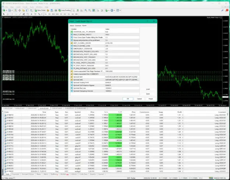Switch chart to line chart style
This screenshot has width=230, height=180.
coord(82,10)
